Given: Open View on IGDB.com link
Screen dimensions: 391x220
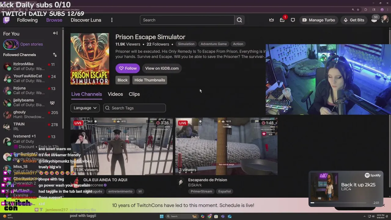Looking at the screenshot, I should [x=162, y=68].
